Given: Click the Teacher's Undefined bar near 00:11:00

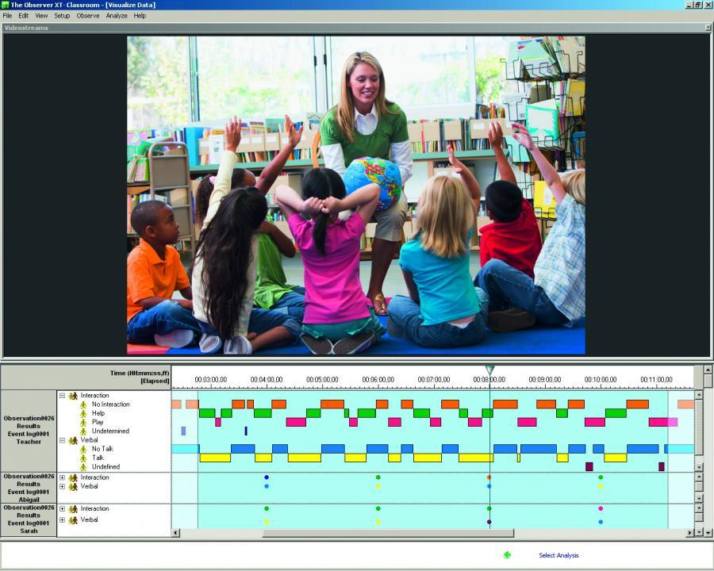Looking at the screenshot, I should (662, 467).
